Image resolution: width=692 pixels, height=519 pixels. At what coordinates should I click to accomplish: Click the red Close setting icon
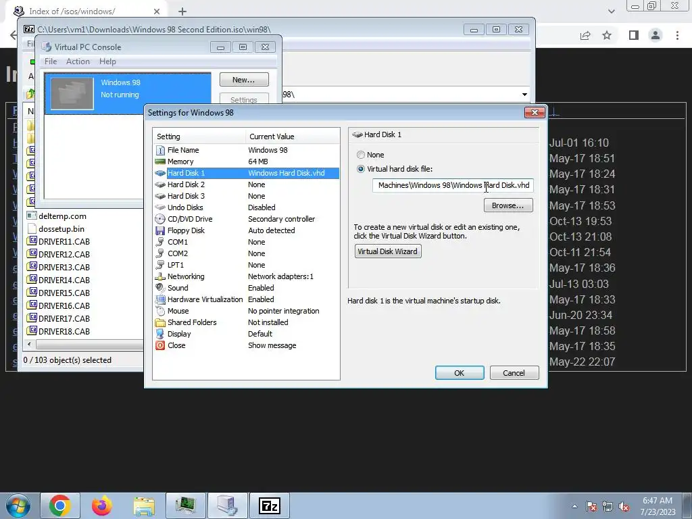[x=160, y=345]
